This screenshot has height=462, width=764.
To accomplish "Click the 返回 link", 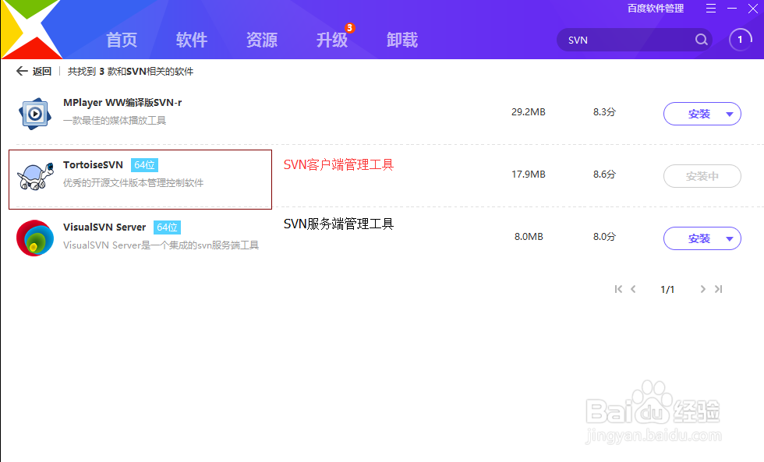I will (x=42, y=72).
